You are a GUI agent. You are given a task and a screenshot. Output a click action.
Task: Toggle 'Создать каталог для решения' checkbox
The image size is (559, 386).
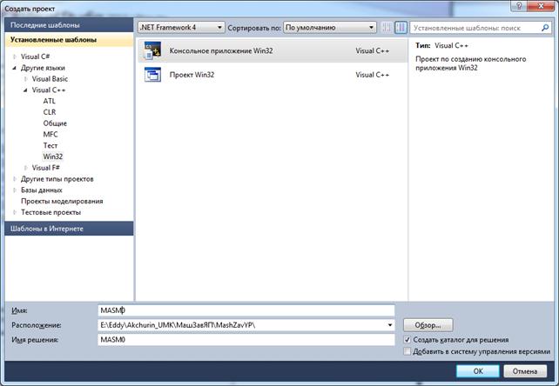click(x=407, y=340)
